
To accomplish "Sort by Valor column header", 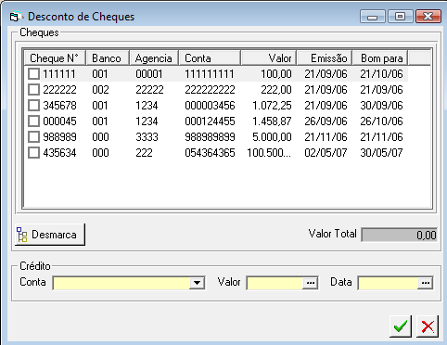I will [x=269, y=58].
